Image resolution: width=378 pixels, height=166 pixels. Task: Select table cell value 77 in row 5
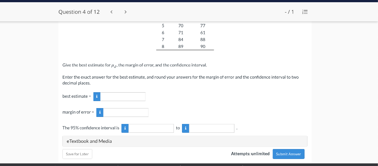203,25
